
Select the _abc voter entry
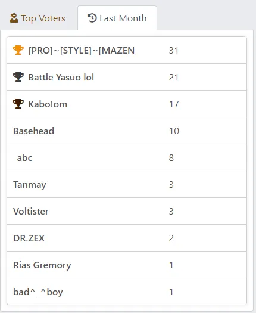127,157
